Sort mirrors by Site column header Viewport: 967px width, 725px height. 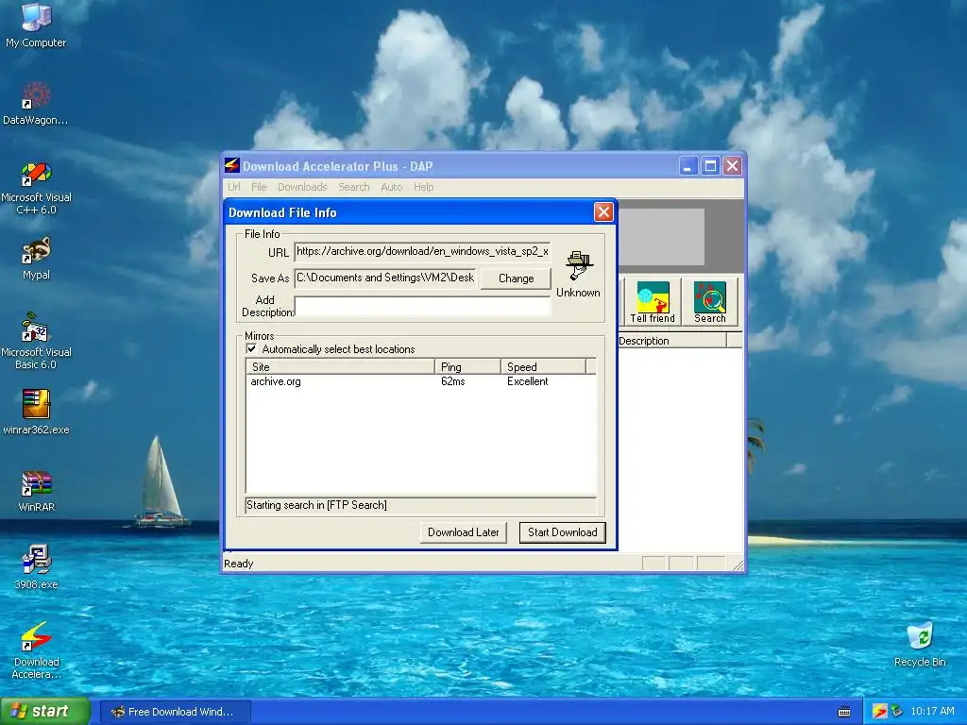(x=340, y=367)
